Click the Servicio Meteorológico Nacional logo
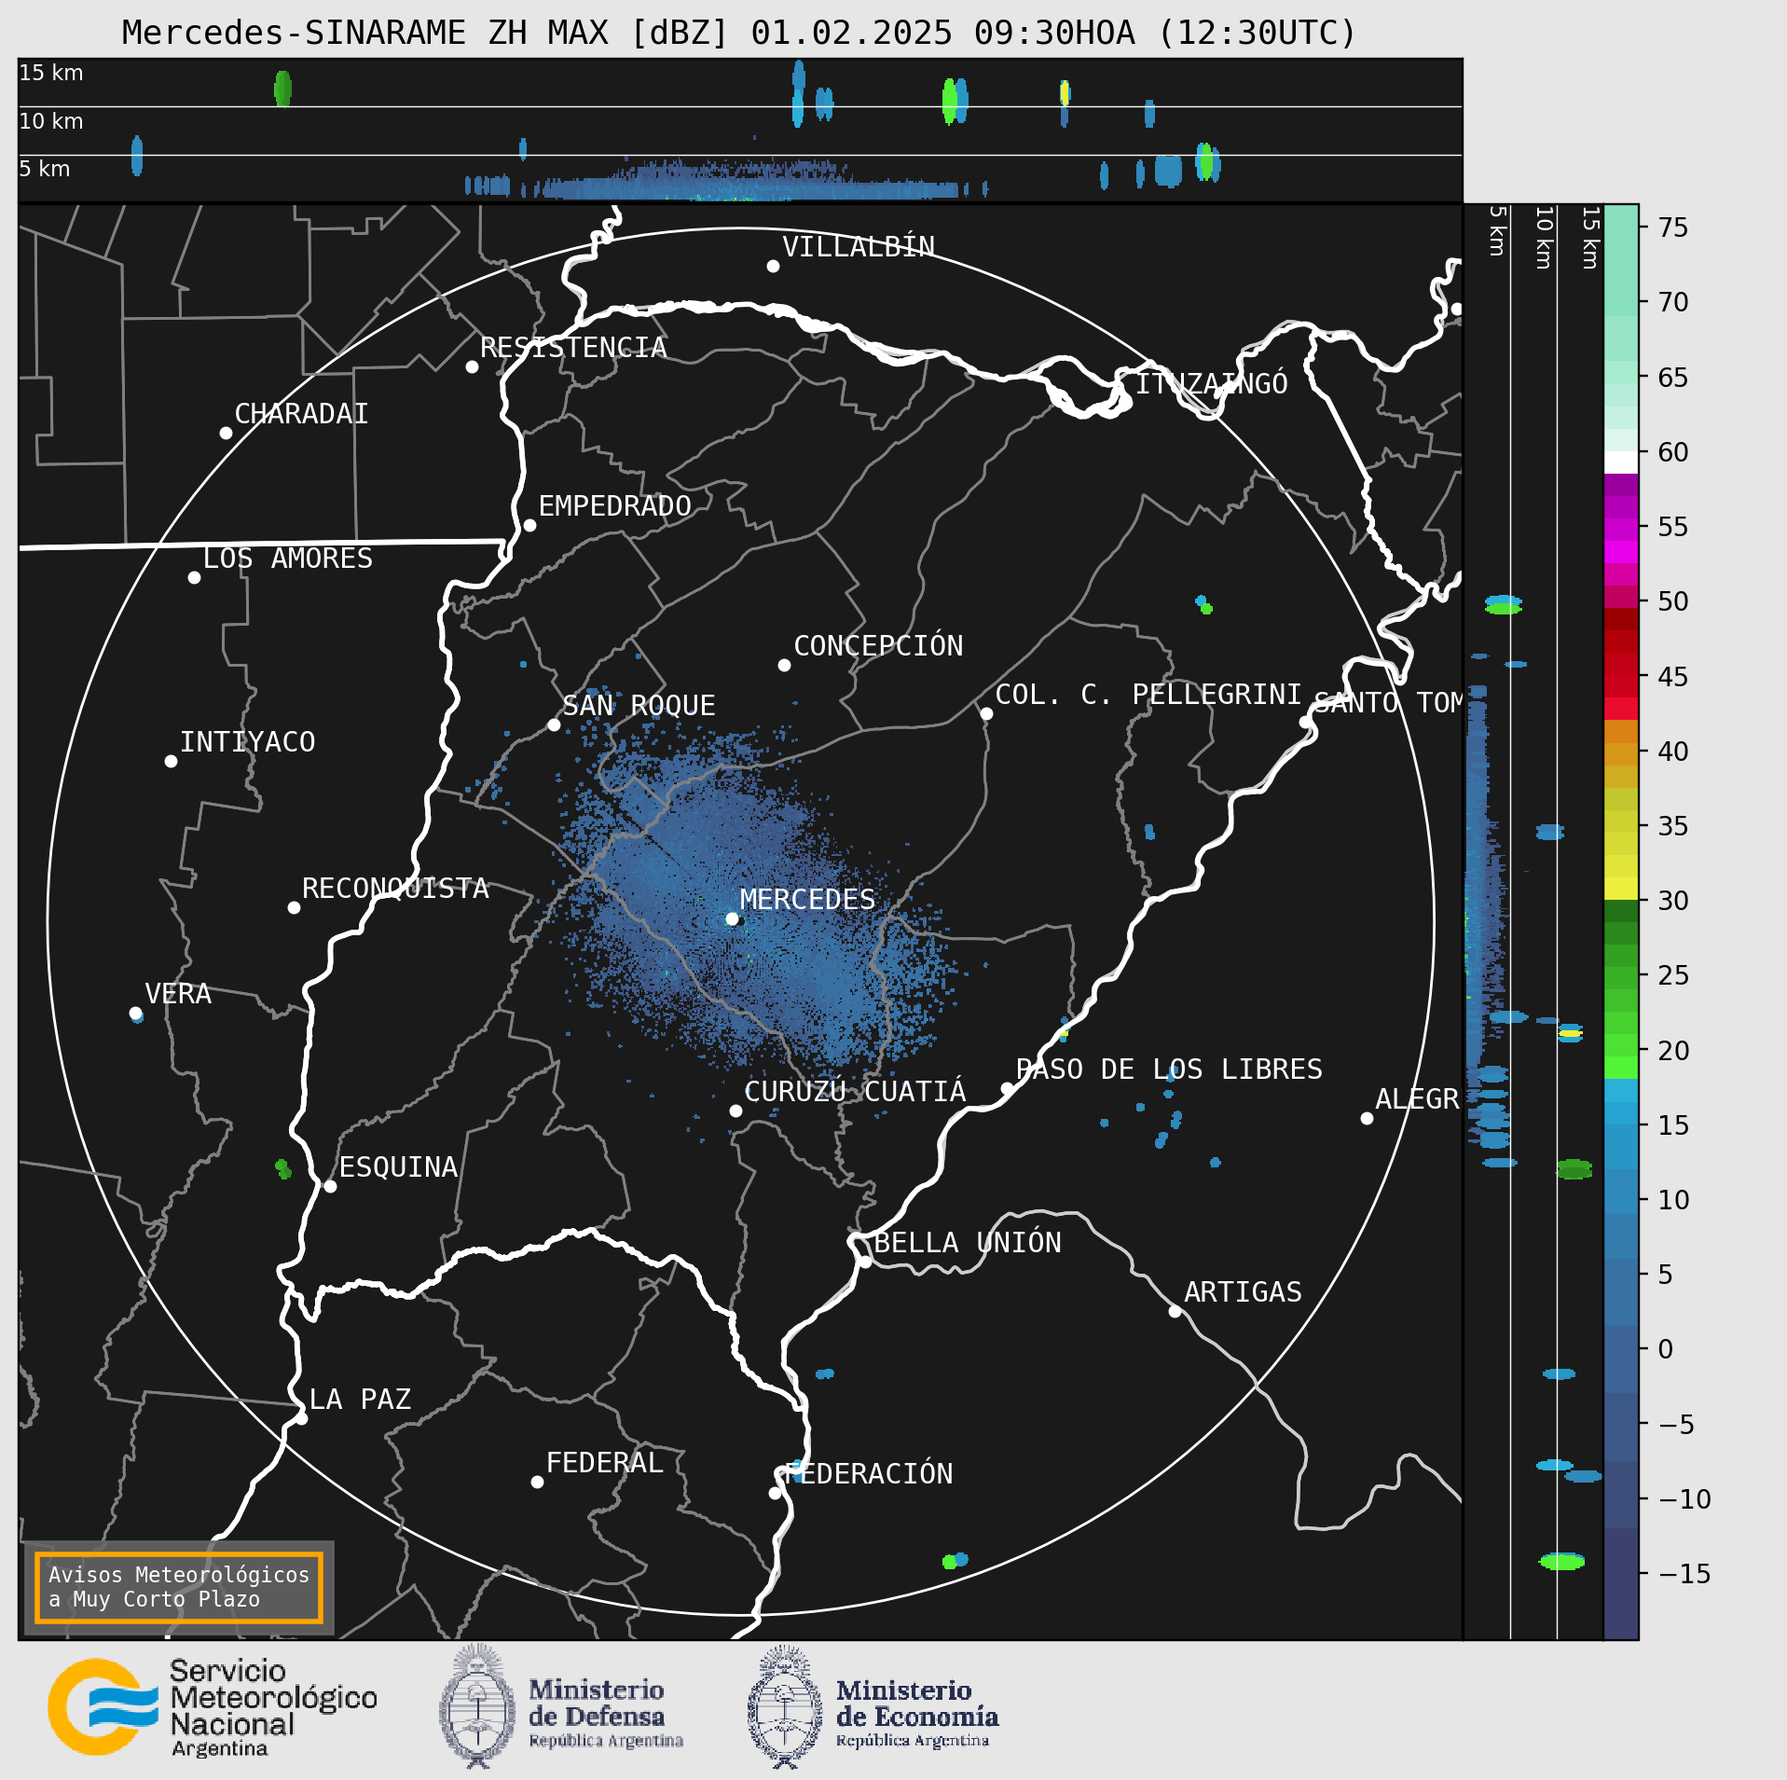1787x1780 pixels. click(213, 1707)
